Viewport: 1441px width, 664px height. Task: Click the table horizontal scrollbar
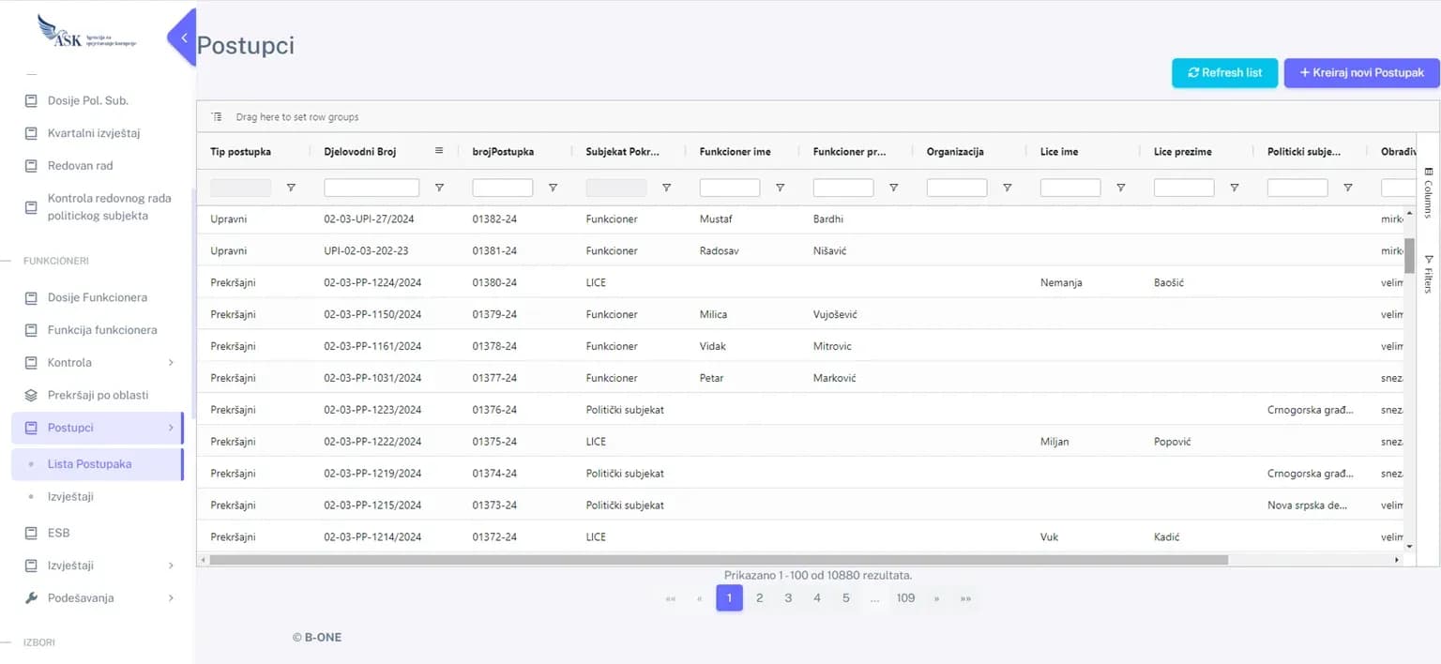click(x=719, y=560)
